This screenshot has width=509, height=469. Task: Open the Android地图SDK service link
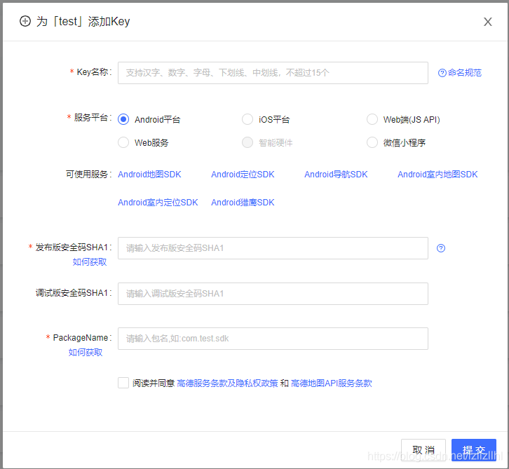(x=149, y=175)
